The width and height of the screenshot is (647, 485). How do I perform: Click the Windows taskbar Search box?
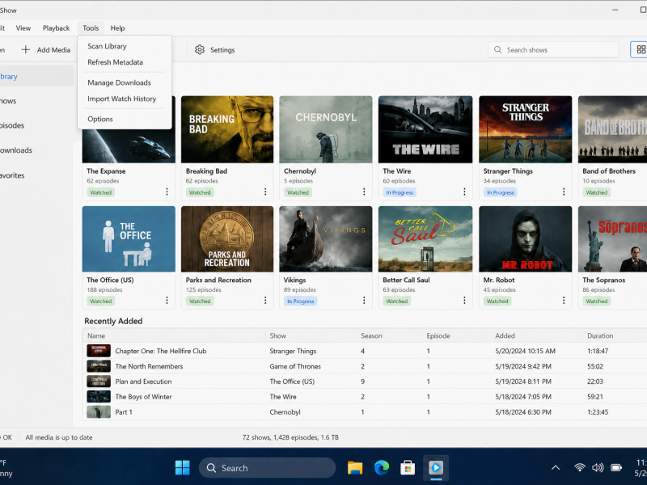(267, 468)
